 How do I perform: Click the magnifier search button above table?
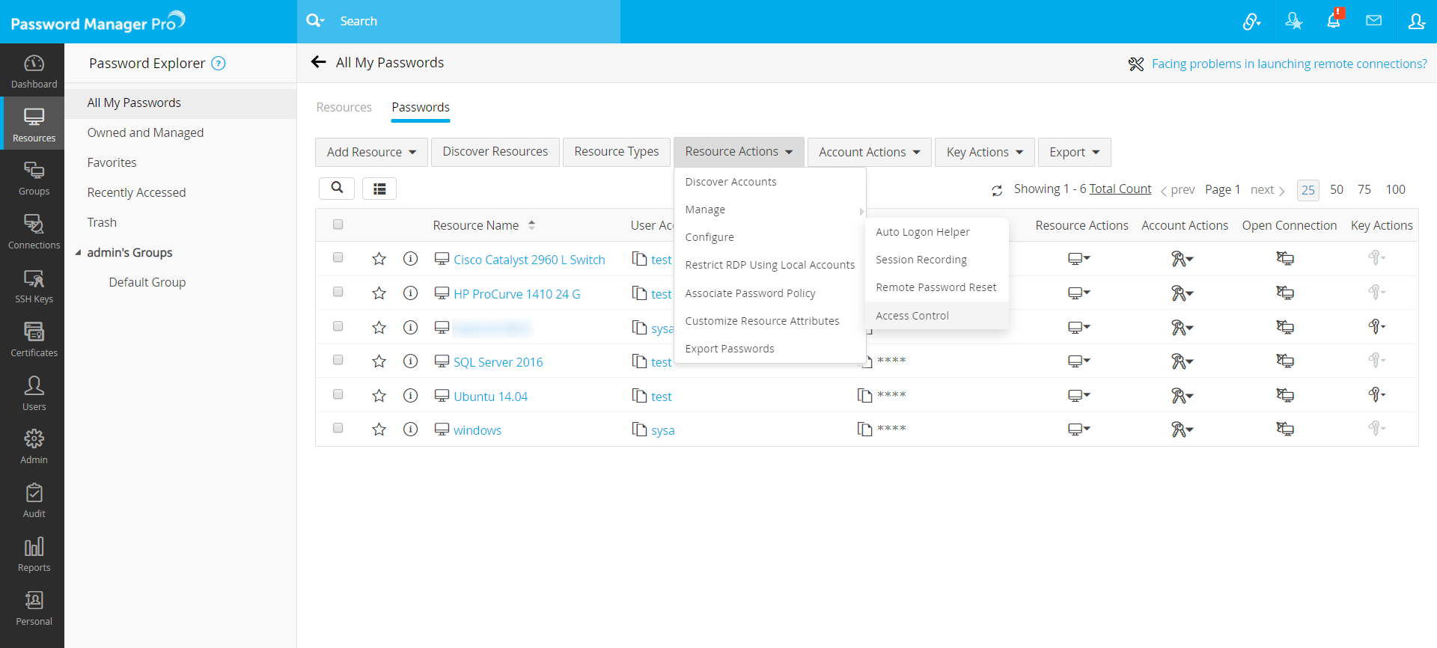337,189
